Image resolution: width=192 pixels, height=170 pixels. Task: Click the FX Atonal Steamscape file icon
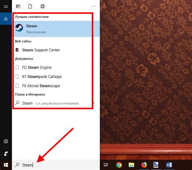(x=17, y=86)
